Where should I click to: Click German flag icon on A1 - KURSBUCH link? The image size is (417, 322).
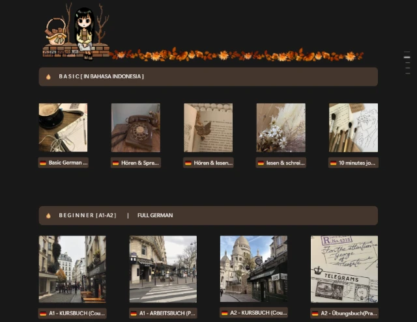coord(43,314)
